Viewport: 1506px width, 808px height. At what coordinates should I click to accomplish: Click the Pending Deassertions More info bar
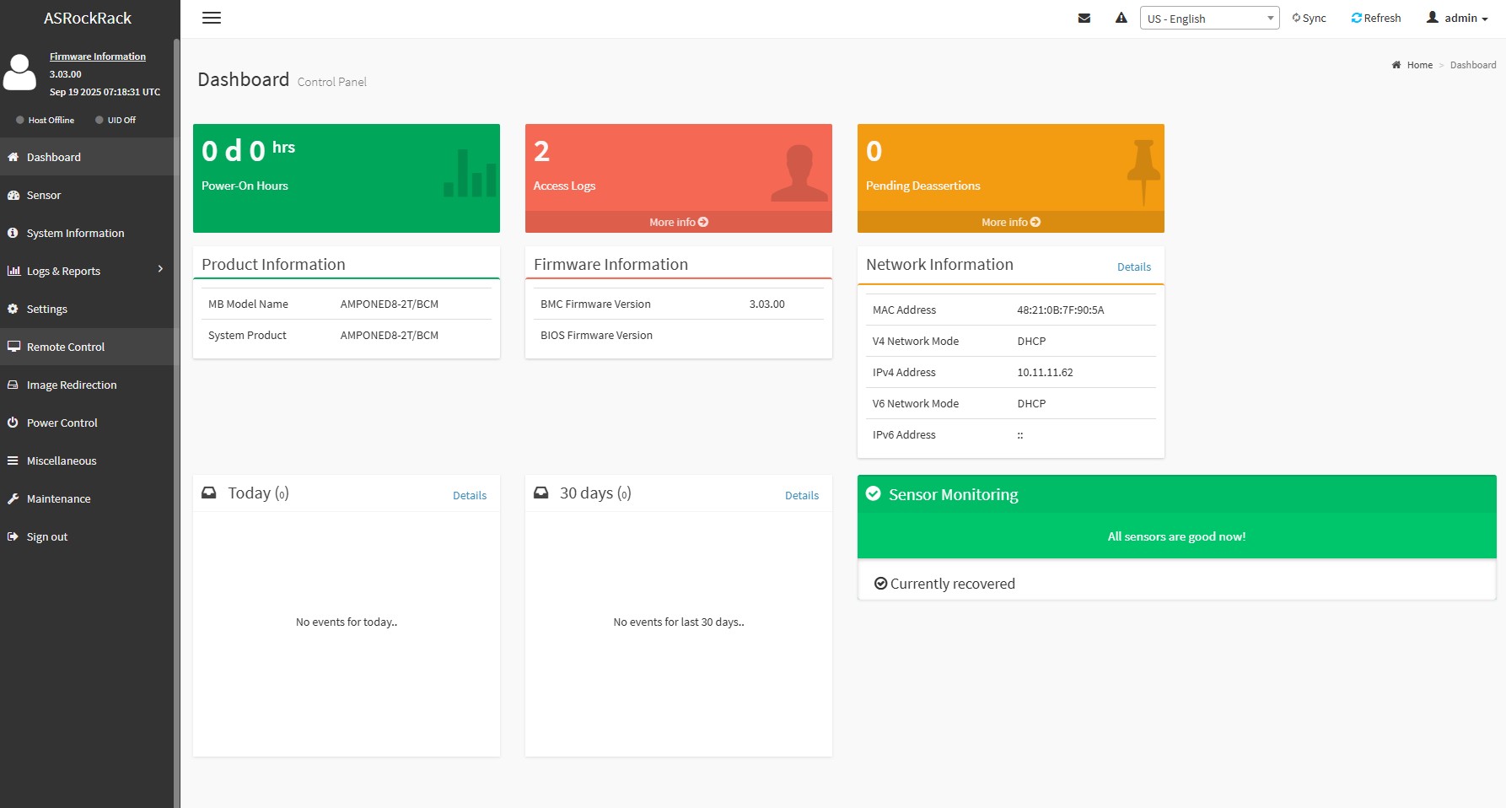point(1010,222)
